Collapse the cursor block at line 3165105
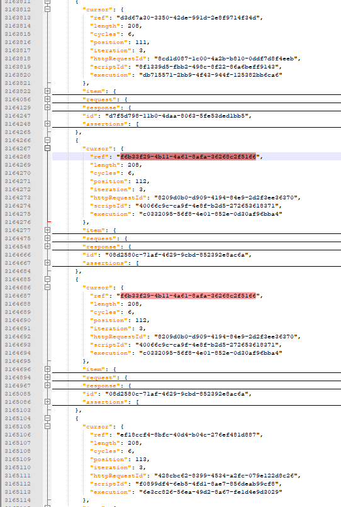The height and width of the screenshot is (507, 341). tap(48, 426)
